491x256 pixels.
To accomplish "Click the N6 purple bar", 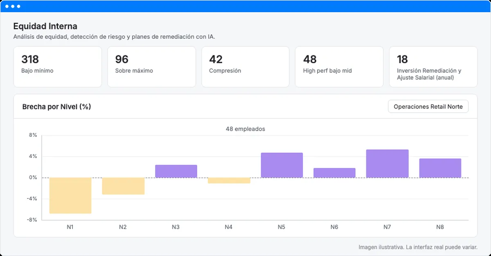I will pos(334,173).
